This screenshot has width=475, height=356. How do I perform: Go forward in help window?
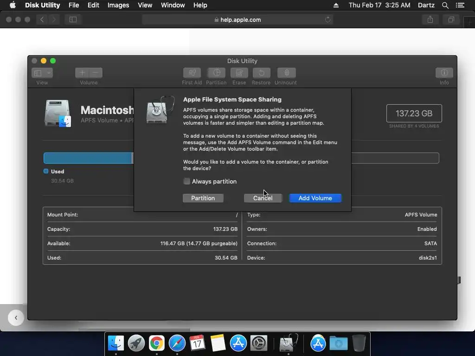pos(54,19)
